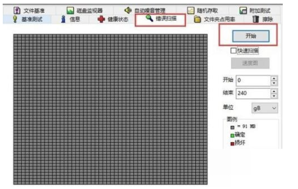
Task: Click the 开始 value field showing 0
Action: (x=253, y=80)
